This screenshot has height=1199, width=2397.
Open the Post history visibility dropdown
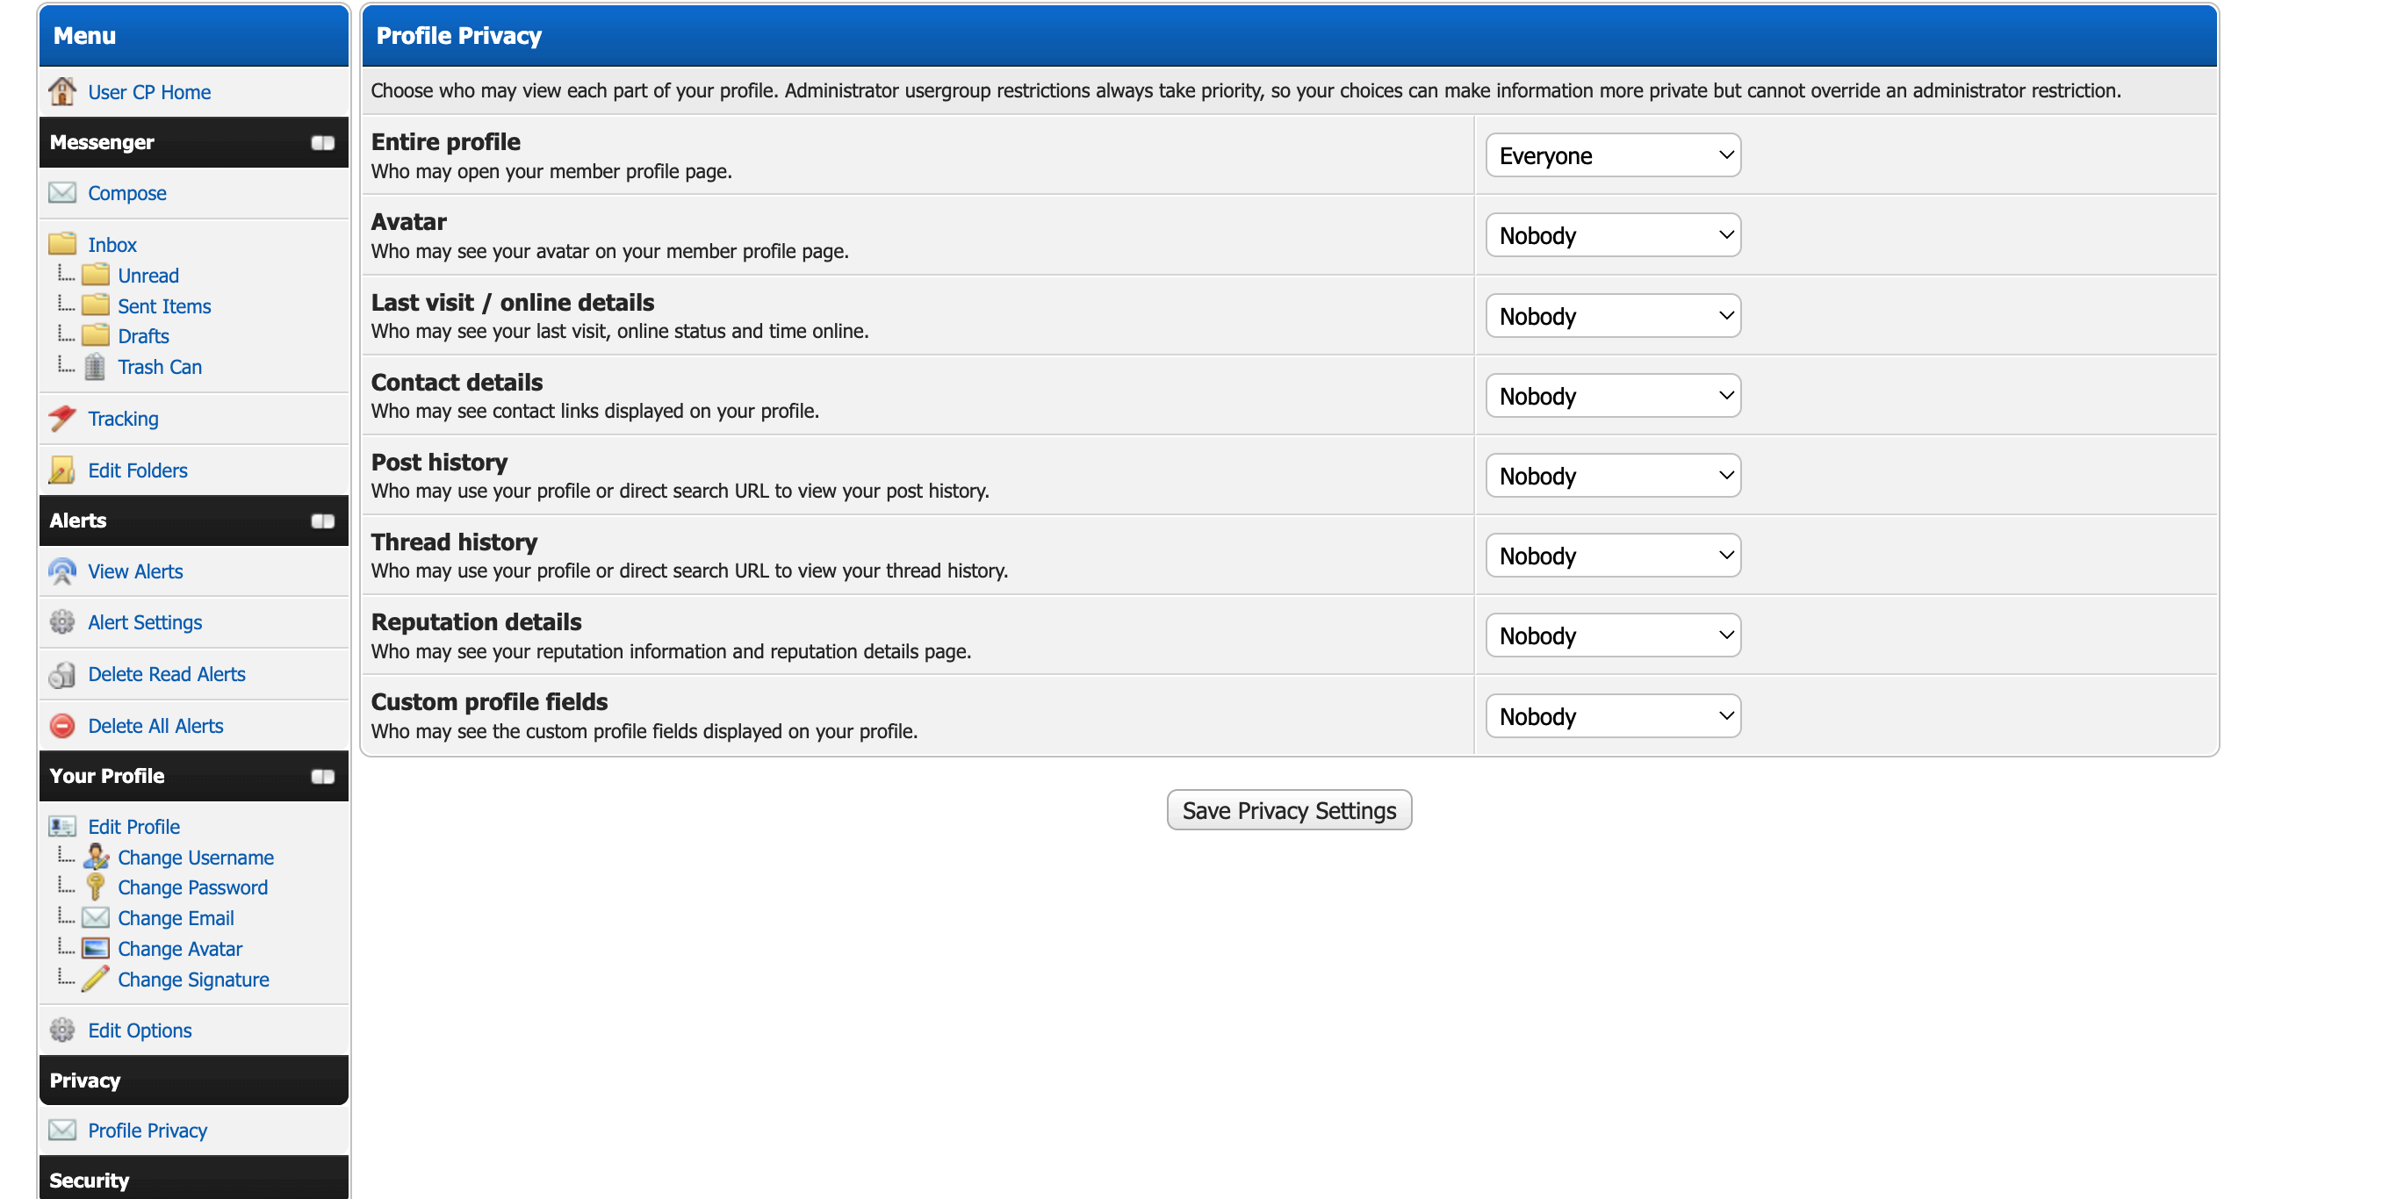[x=1613, y=477]
